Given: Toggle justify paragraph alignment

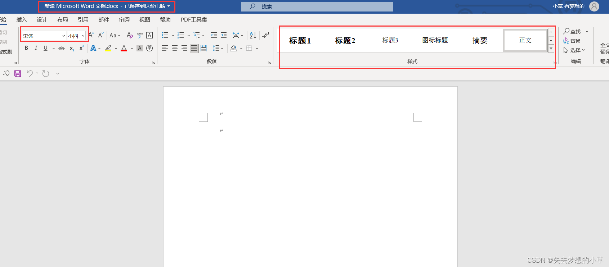Looking at the screenshot, I should (x=194, y=48).
